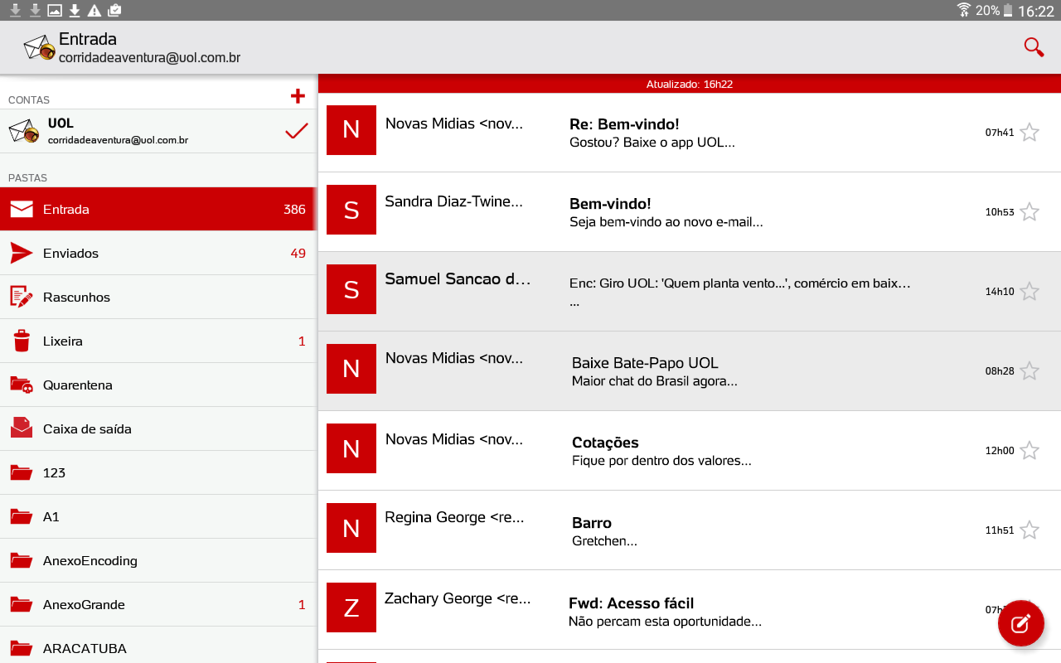The width and height of the screenshot is (1061, 663).
Task: Click the Caixa de saída outbox icon
Action: (x=22, y=428)
